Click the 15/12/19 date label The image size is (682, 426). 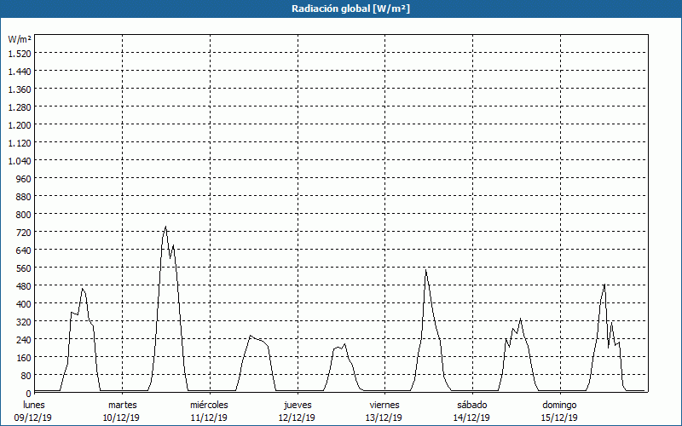point(559,417)
